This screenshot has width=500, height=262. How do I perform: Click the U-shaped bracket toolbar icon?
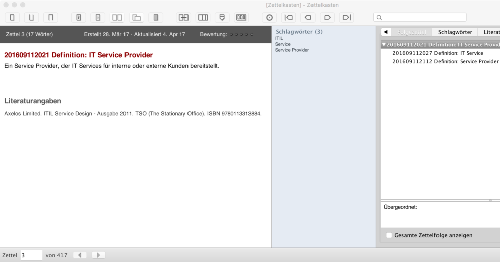coord(31,17)
